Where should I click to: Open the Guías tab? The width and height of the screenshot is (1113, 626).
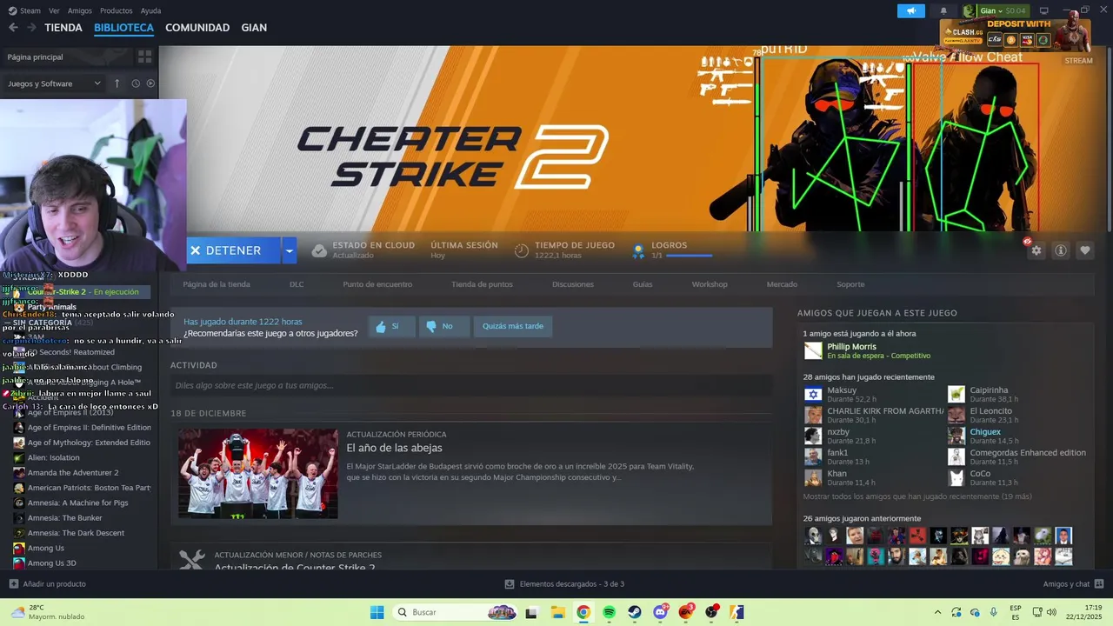click(643, 284)
